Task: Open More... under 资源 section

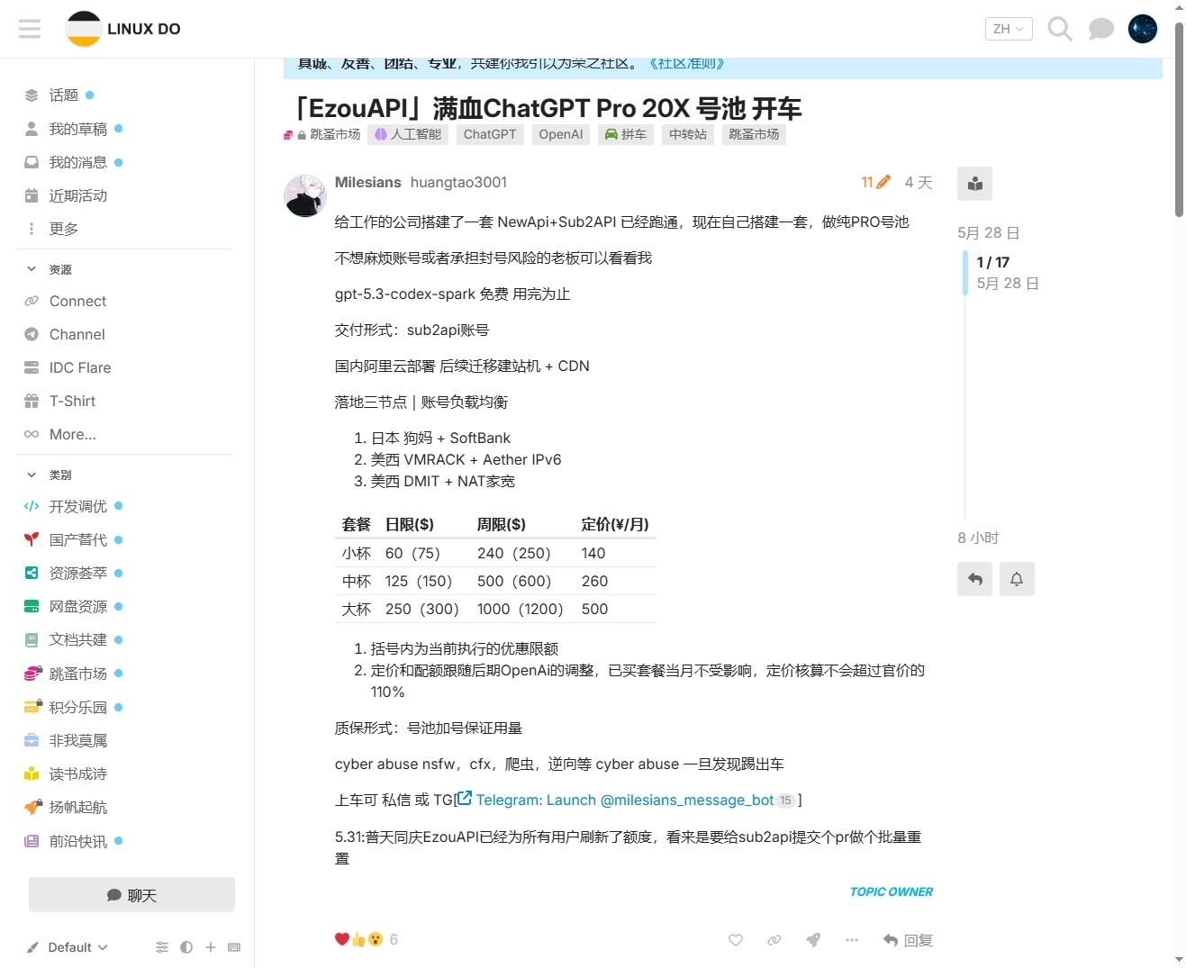Action: [x=72, y=434]
